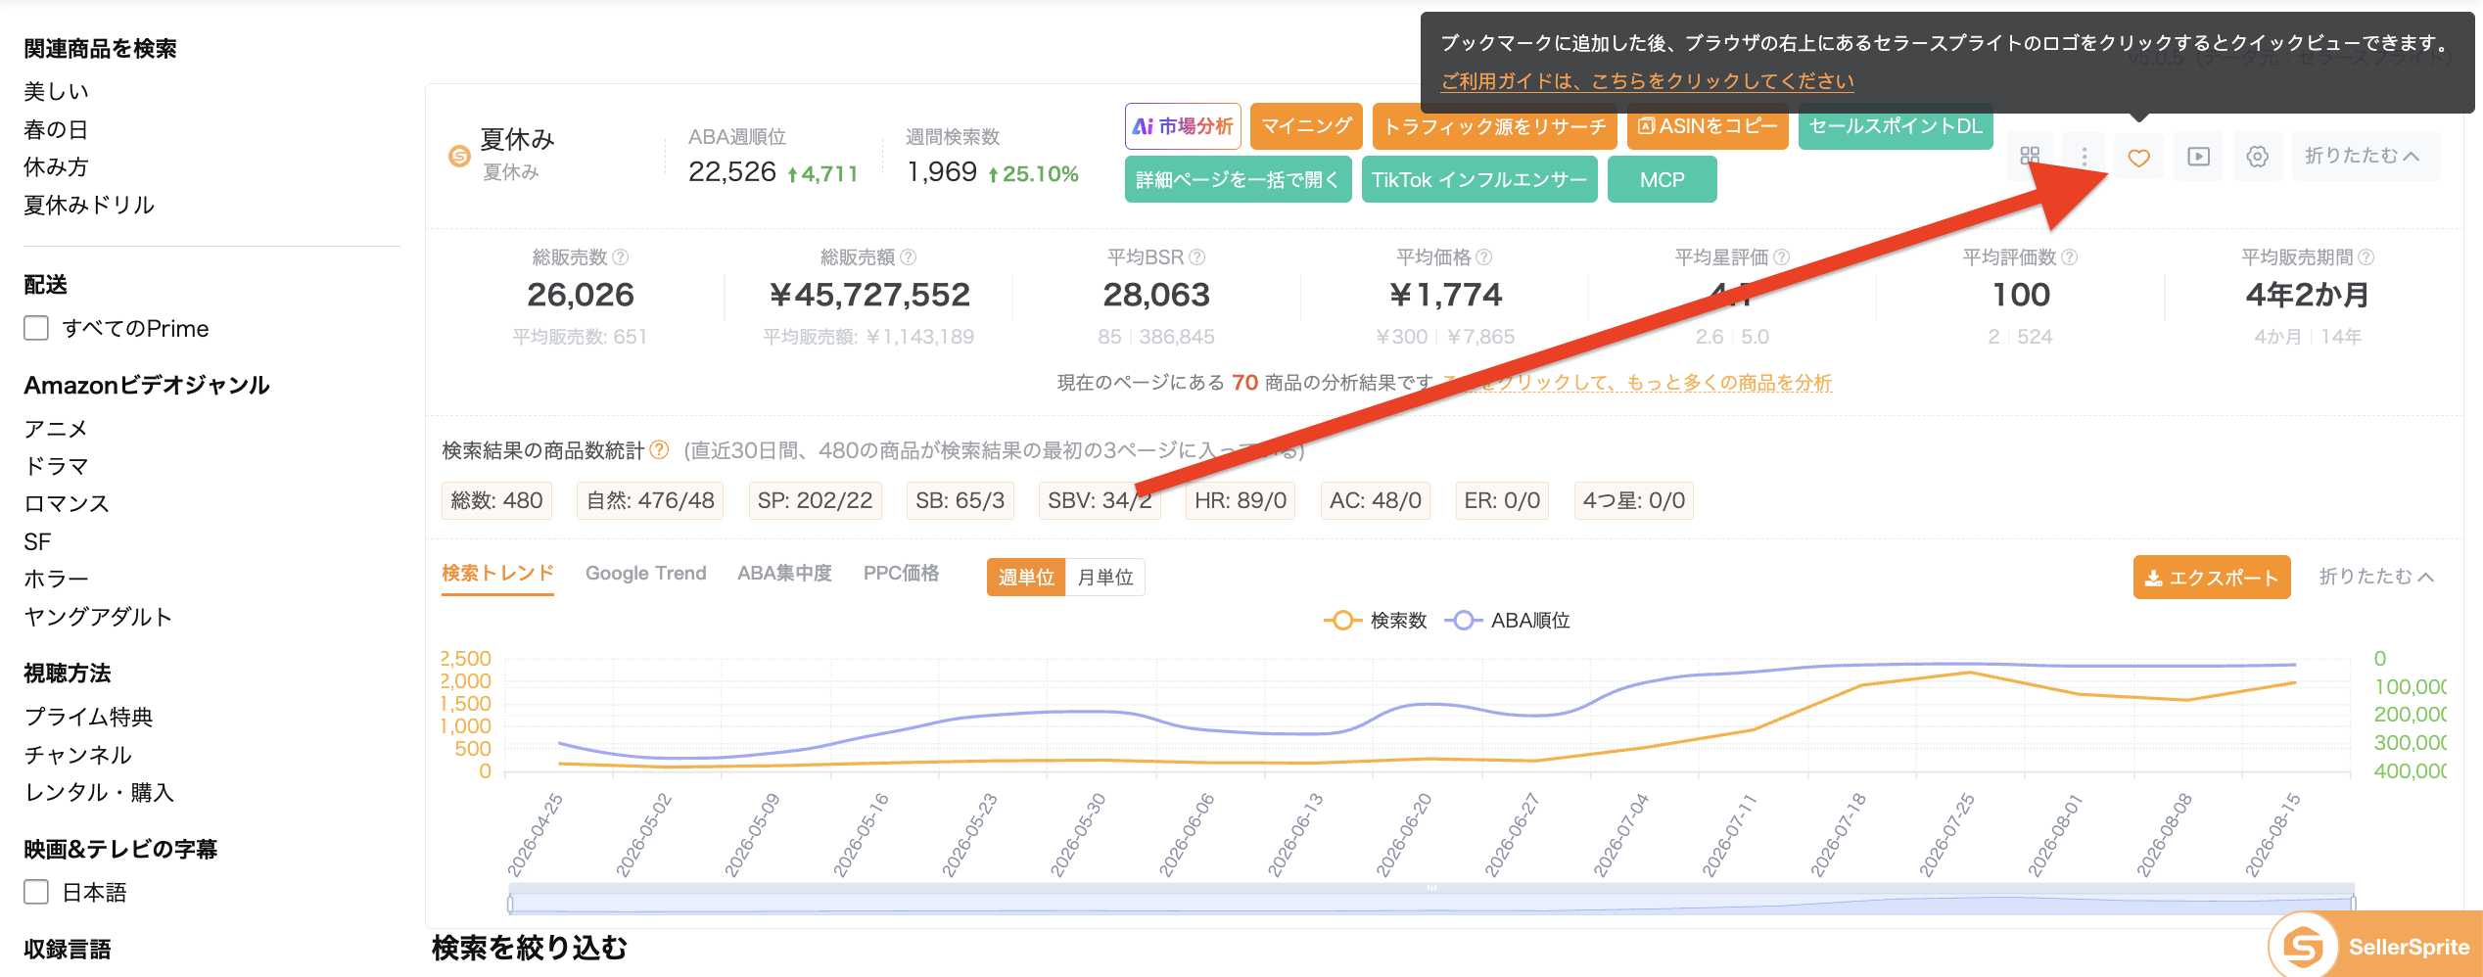Switch to the ABA集中度 tab
Image resolution: width=2483 pixels, height=977 pixels.
tap(784, 574)
